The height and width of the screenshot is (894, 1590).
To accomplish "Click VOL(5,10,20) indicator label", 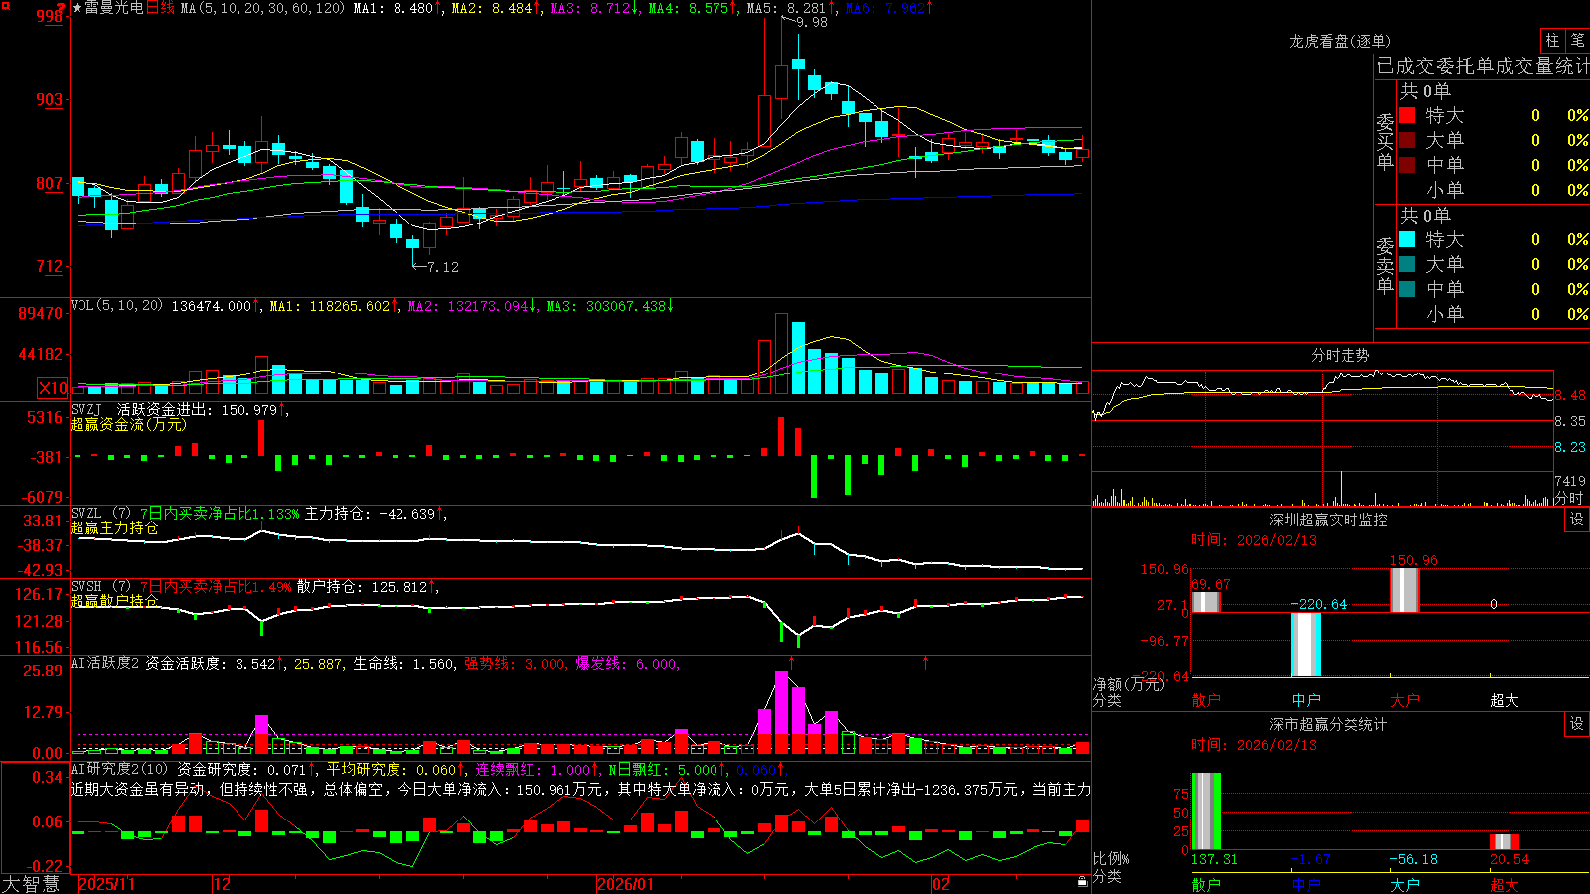I will pos(116,306).
